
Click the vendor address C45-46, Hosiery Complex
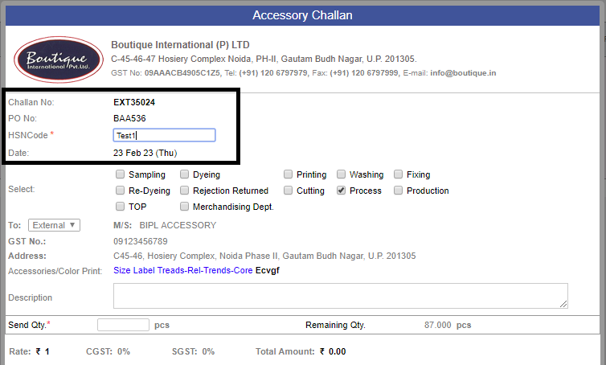point(264,256)
